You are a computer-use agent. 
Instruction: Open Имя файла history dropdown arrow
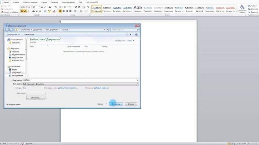tap(138, 80)
